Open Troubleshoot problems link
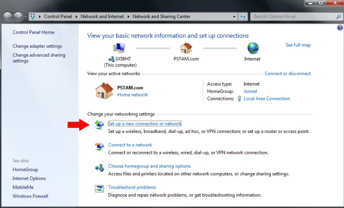Image resolution: width=344 pixels, height=208 pixels. click(132, 187)
